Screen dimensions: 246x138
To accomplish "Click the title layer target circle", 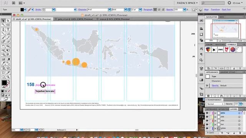I will pyautogui.click(x=239, y=121).
